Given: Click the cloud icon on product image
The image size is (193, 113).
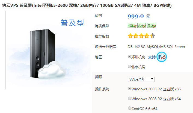Looking at the screenshot, I should point(52,70).
